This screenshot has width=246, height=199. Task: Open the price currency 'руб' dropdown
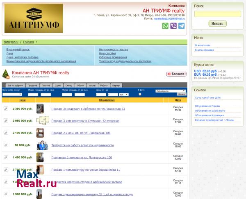tap(123, 94)
